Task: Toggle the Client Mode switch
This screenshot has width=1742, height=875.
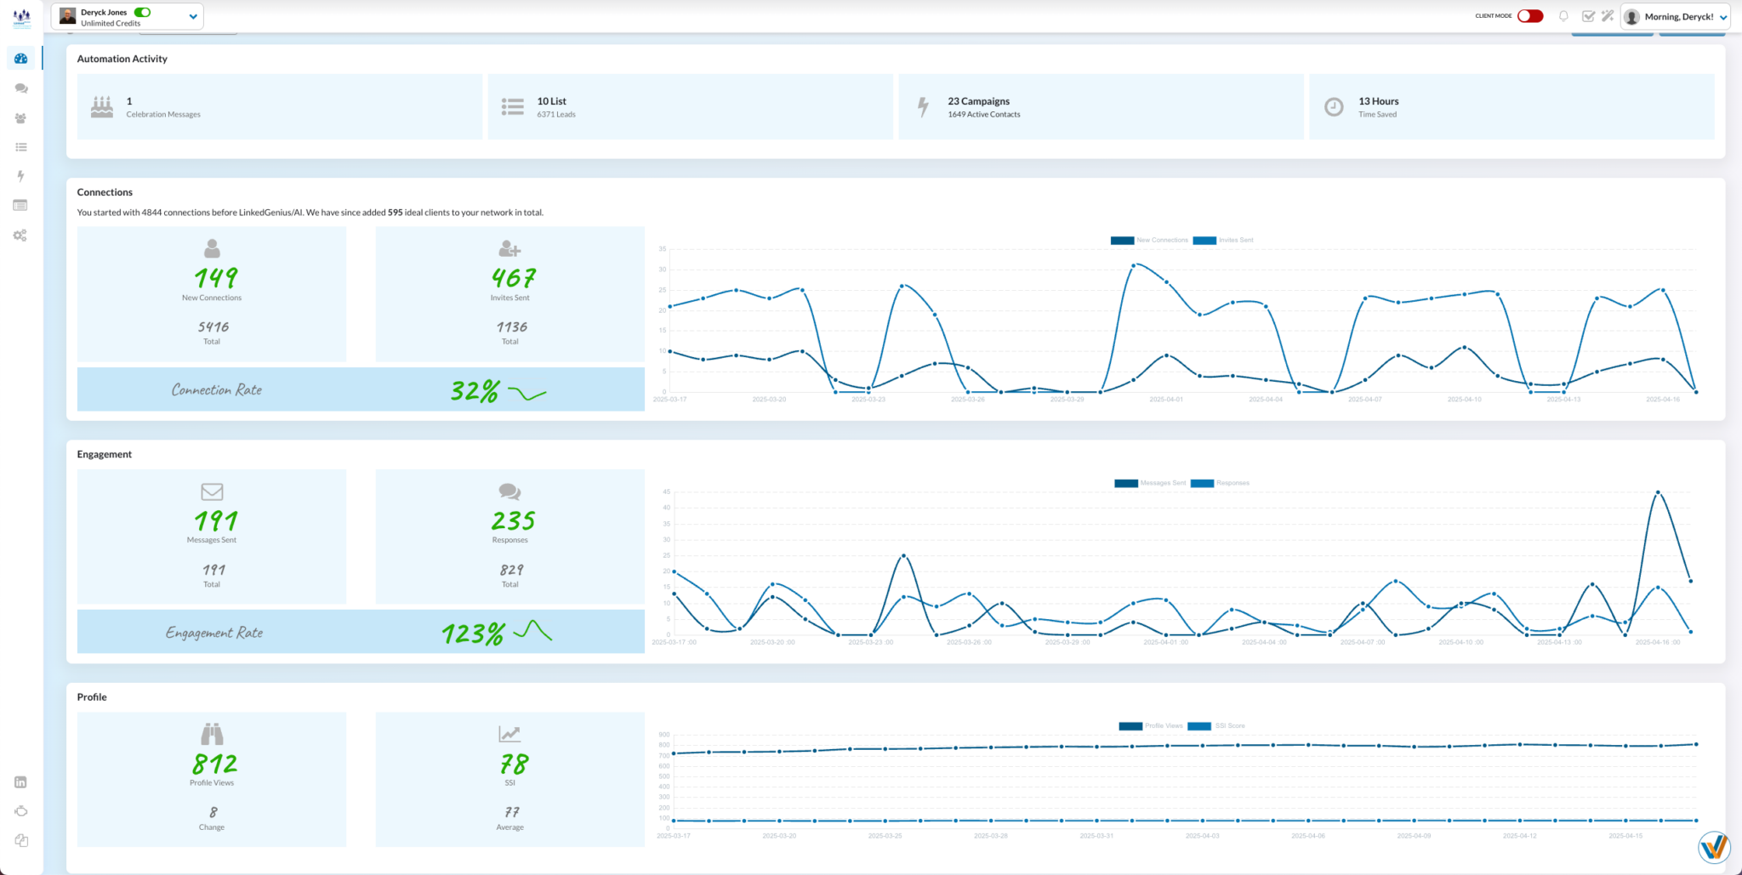Action: 1530,16
